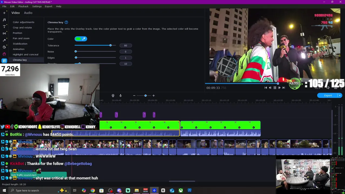Screen dimensions: 345x194
Task: Open the Animation tool
Action: (x=19, y=49)
